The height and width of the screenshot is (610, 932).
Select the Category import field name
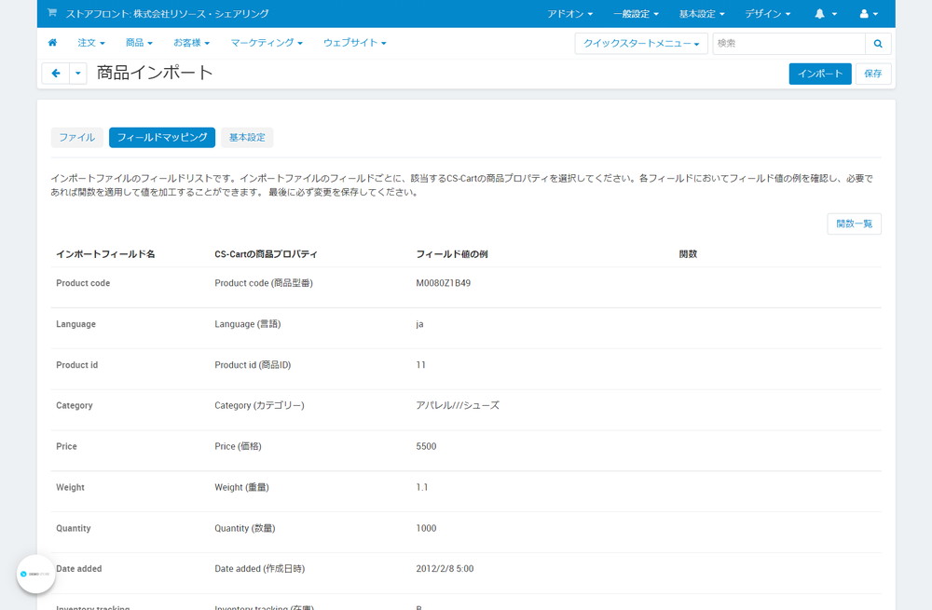[74, 406]
